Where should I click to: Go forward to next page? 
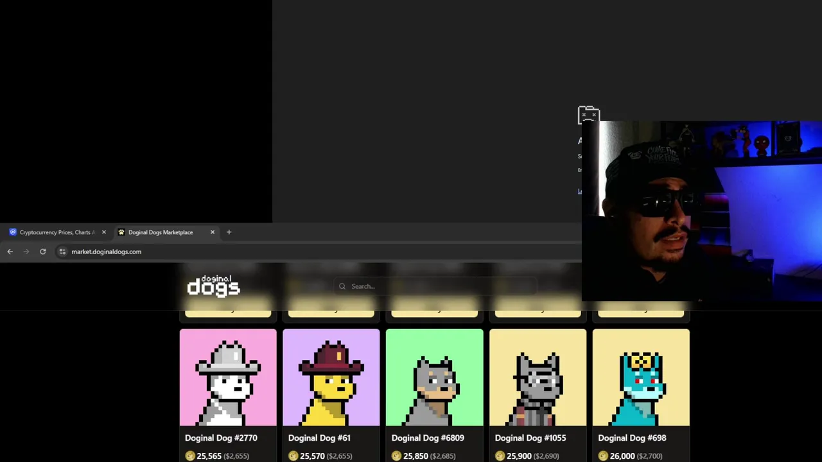pos(26,252)
